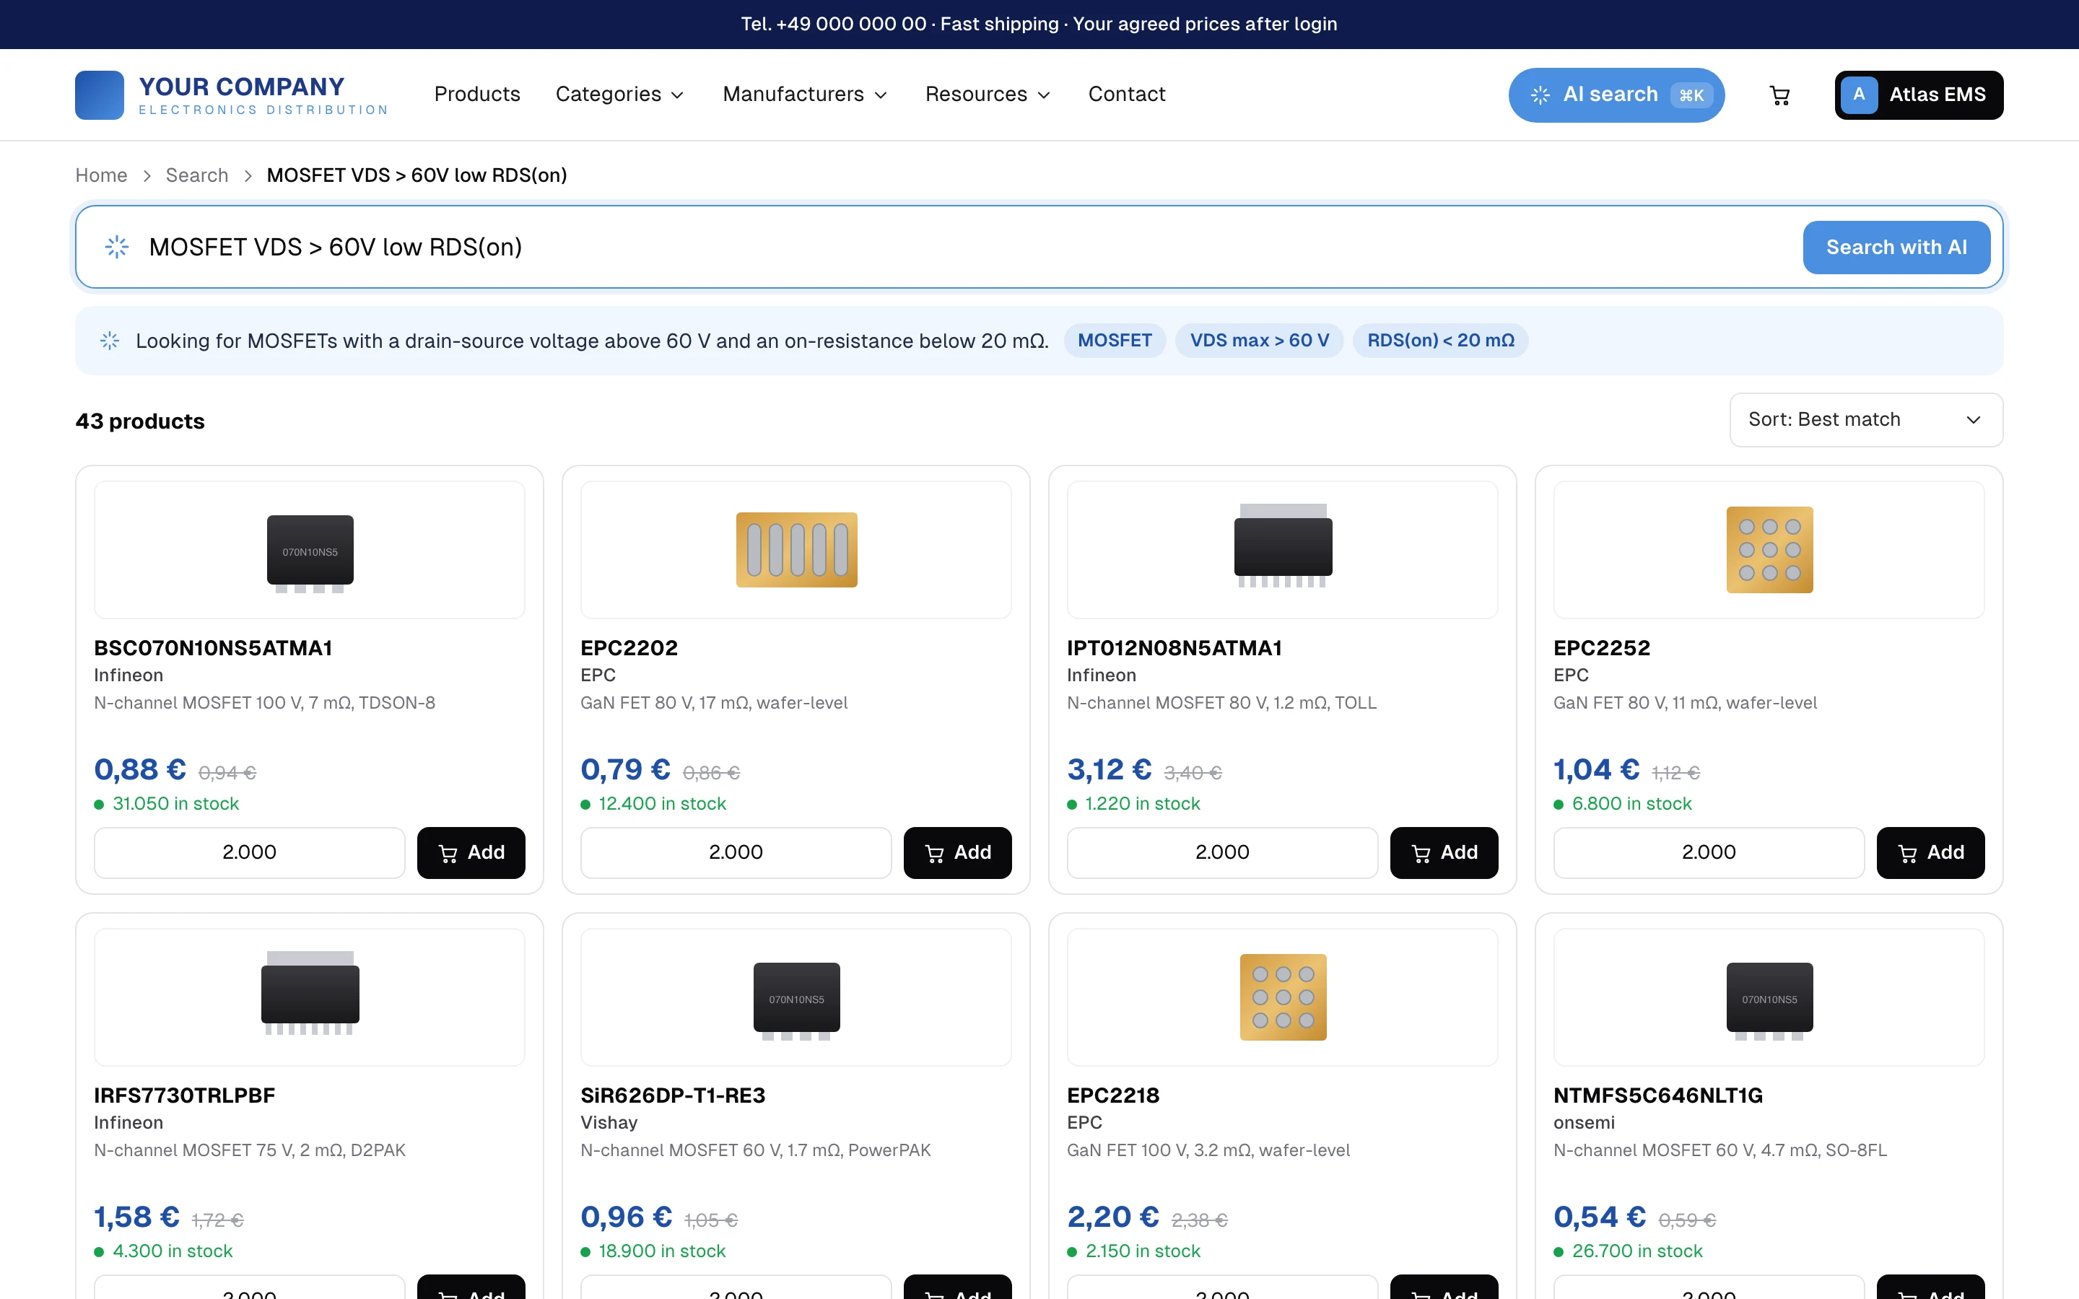Image resolution: width=2079 pixels, height=1299 pixels.
Task: Click '12.400 in stock' availability text
Action: (663, 804)
